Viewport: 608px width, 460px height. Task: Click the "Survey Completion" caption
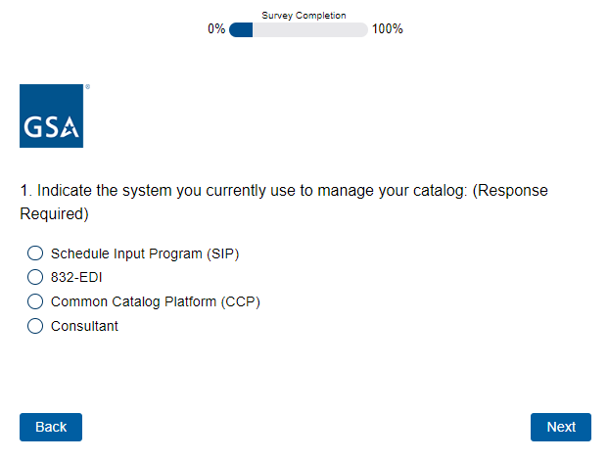pos(304,16)
